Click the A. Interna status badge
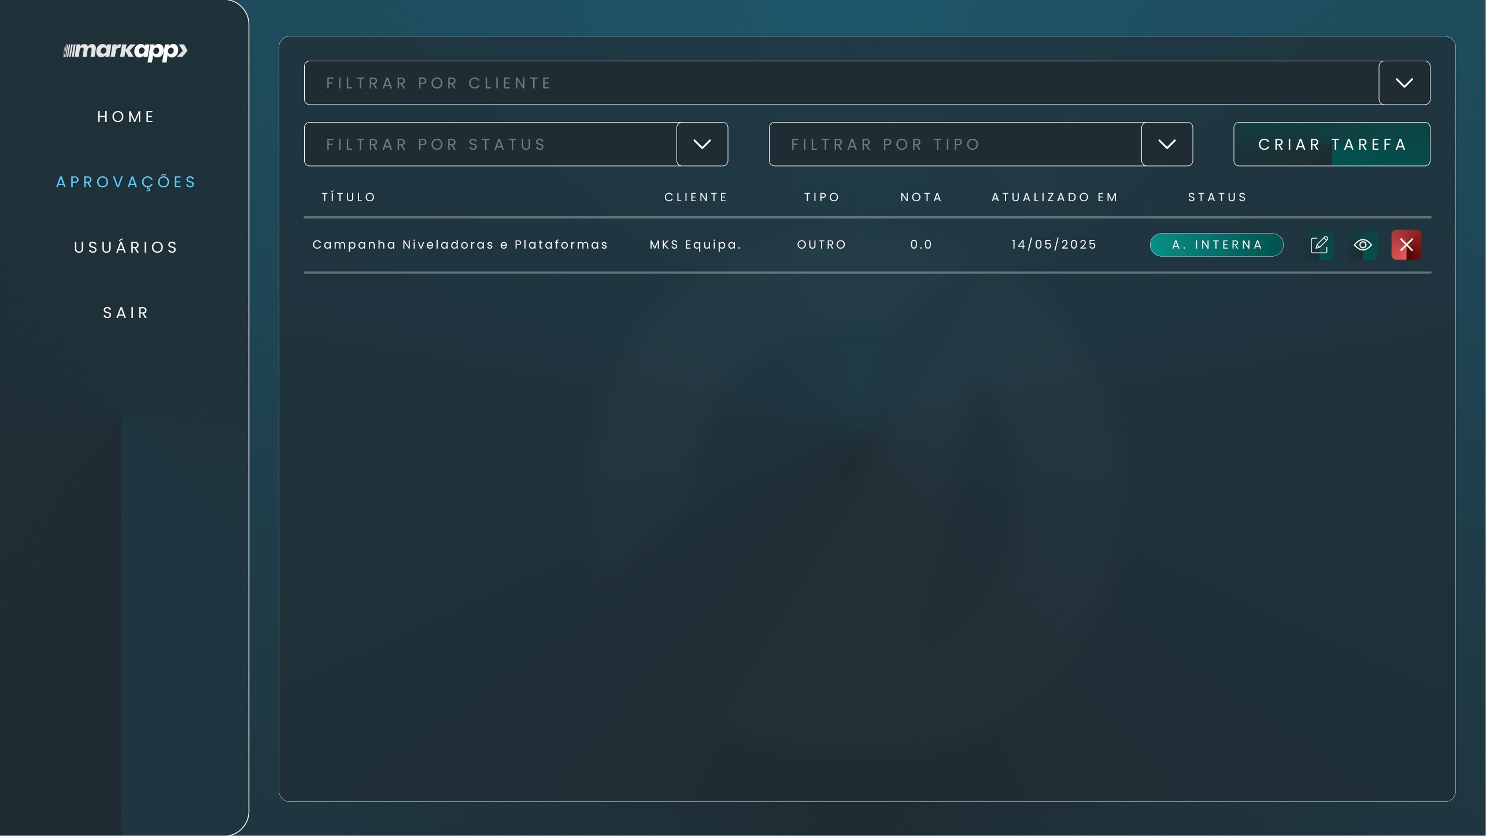Screen dimensions: 1486x836 (x=1216, y=245)
